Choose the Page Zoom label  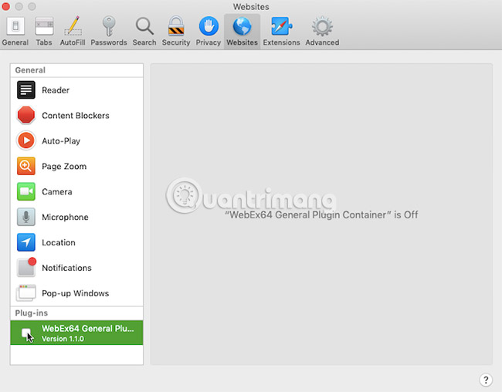(x=64, y=167)
